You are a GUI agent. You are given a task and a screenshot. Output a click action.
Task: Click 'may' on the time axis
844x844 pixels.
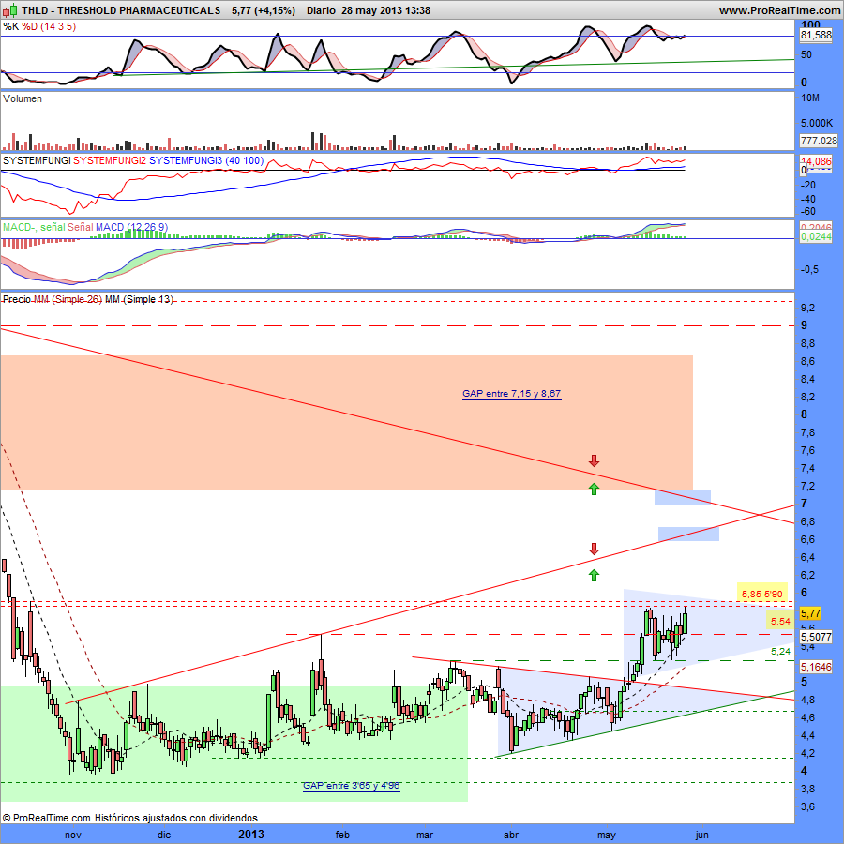coord(607,836)
